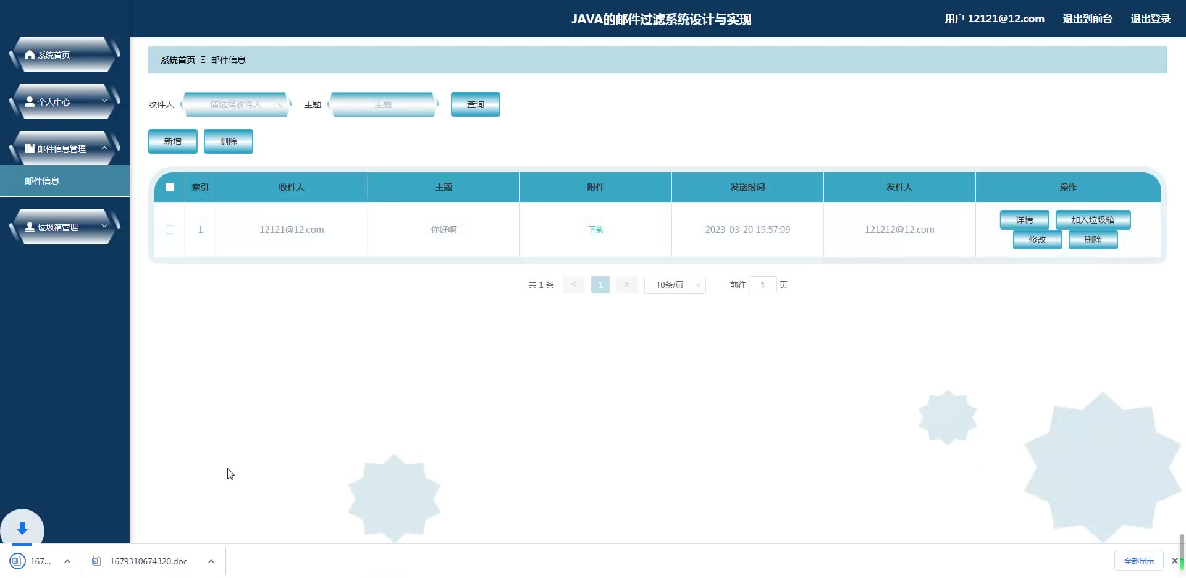
Task: Click the 下载 attachment link
Action: [x=596, y=230]
